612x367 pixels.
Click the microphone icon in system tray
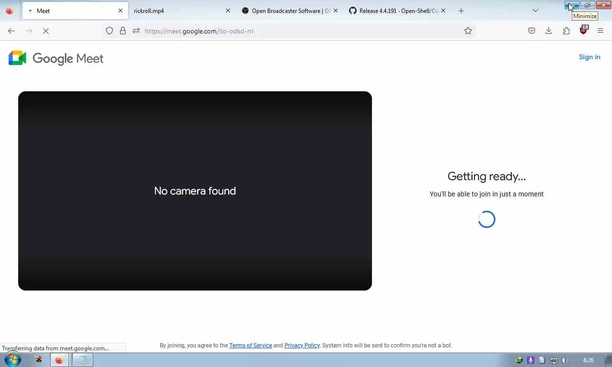pyautogui.click(x=531, y=360)
